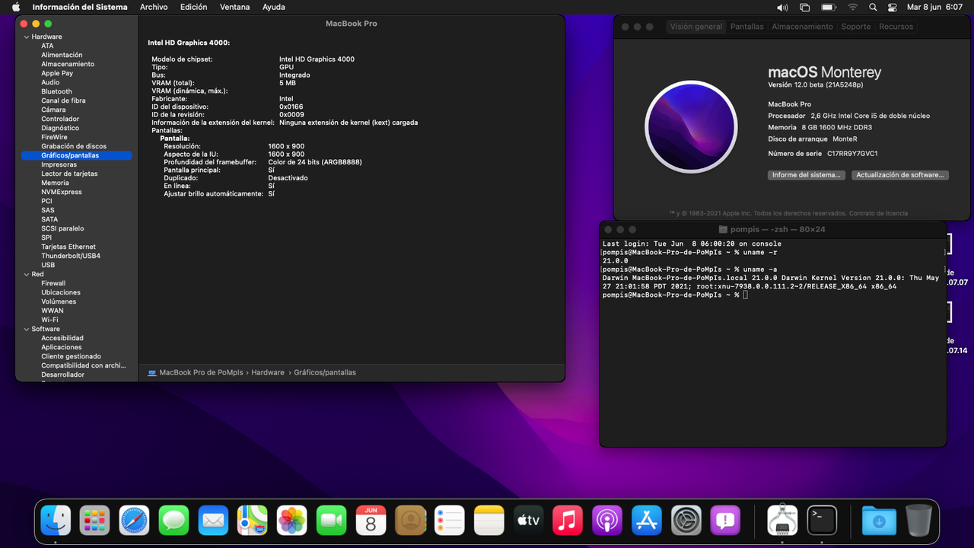This screenshot has width=974, height=548.
Task: Open Notes from the dock
Action: (x=489, y=521)
